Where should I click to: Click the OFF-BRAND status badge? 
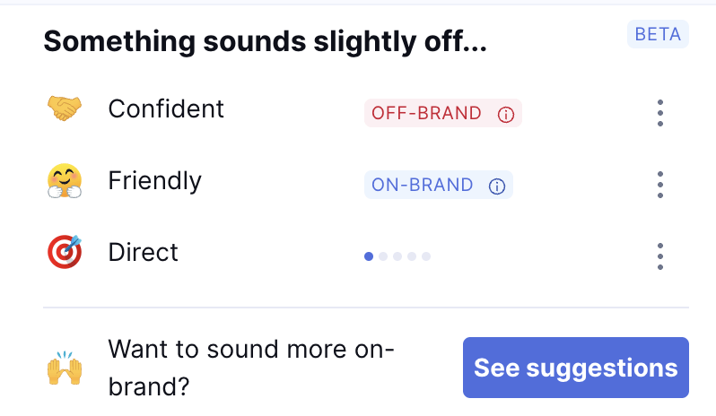443,113
